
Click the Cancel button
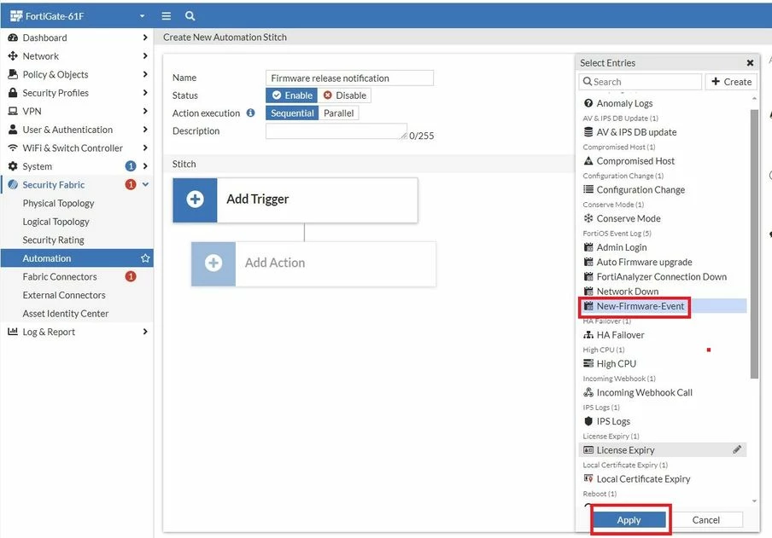pos(705,520)
